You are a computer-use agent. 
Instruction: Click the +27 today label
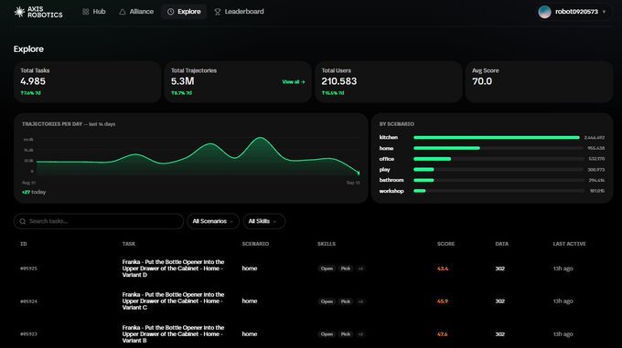(34, 192)
